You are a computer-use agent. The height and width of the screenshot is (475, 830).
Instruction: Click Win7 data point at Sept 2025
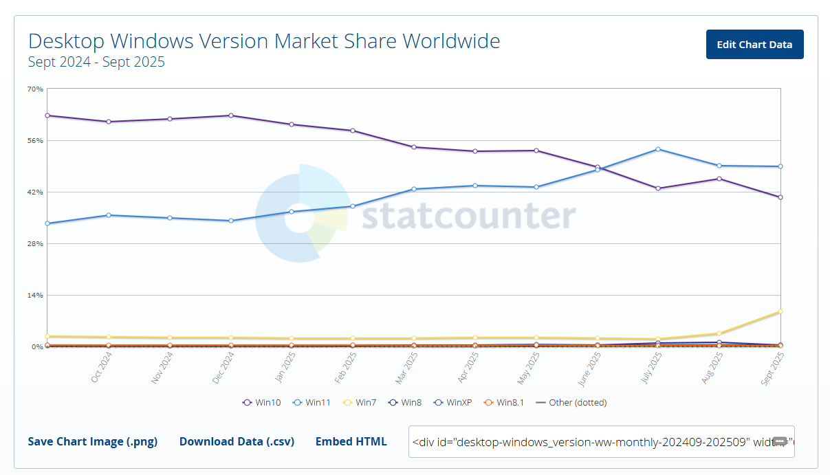click(x=780, y=311)
